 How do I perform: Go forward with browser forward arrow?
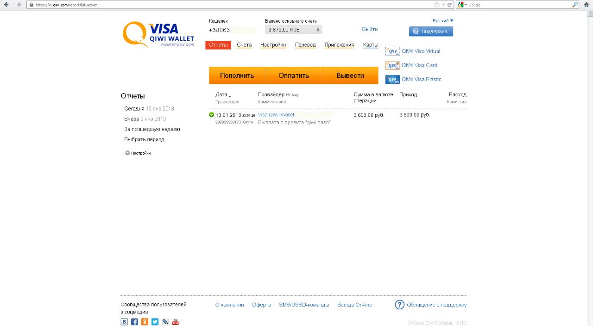pos(19,5)
